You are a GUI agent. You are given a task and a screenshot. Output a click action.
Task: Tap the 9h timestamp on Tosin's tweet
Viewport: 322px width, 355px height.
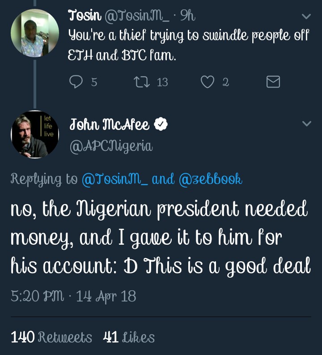pyautogui.click(x=187, y=16)
